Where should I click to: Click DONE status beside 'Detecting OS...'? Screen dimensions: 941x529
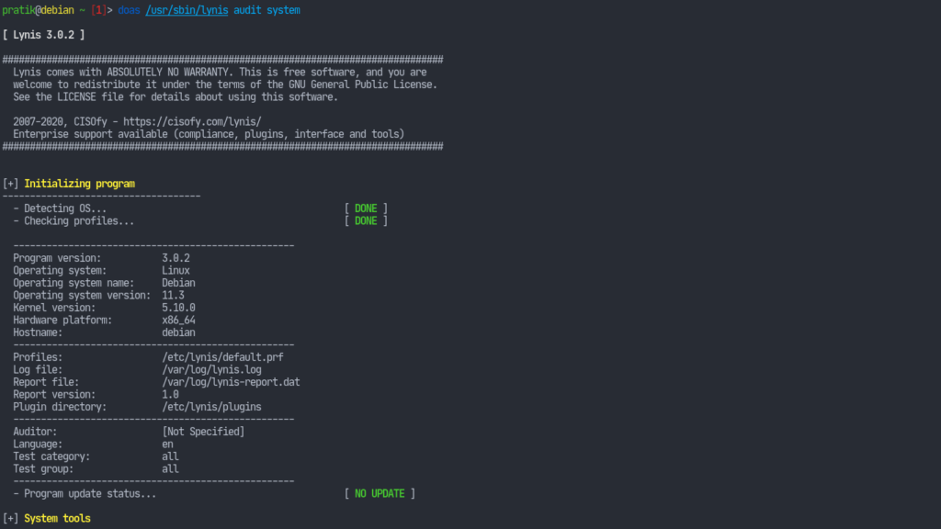pyautogui.click(x=366, y=208)
